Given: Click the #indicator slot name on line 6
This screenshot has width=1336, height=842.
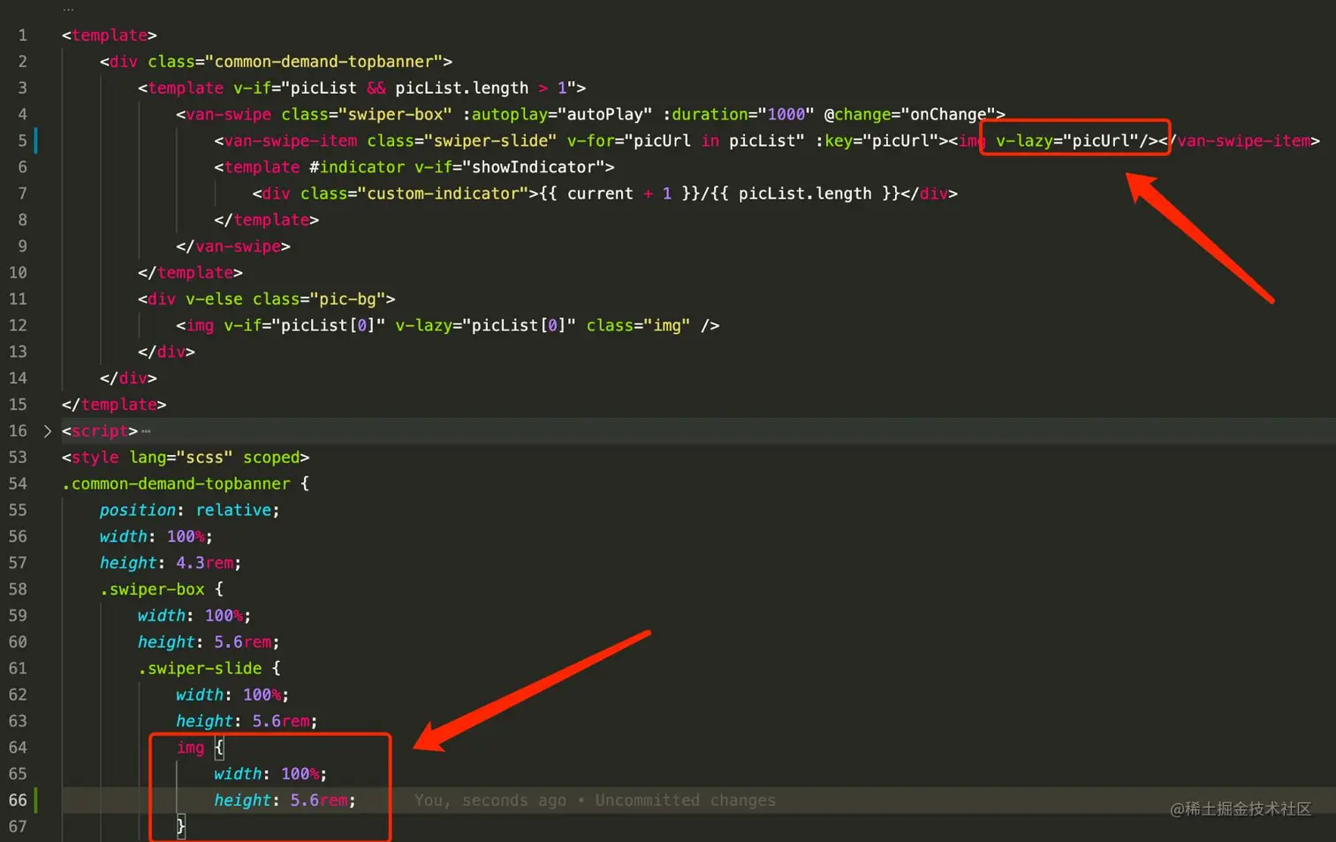Looking at the screenshot, I should coord(357,167).
